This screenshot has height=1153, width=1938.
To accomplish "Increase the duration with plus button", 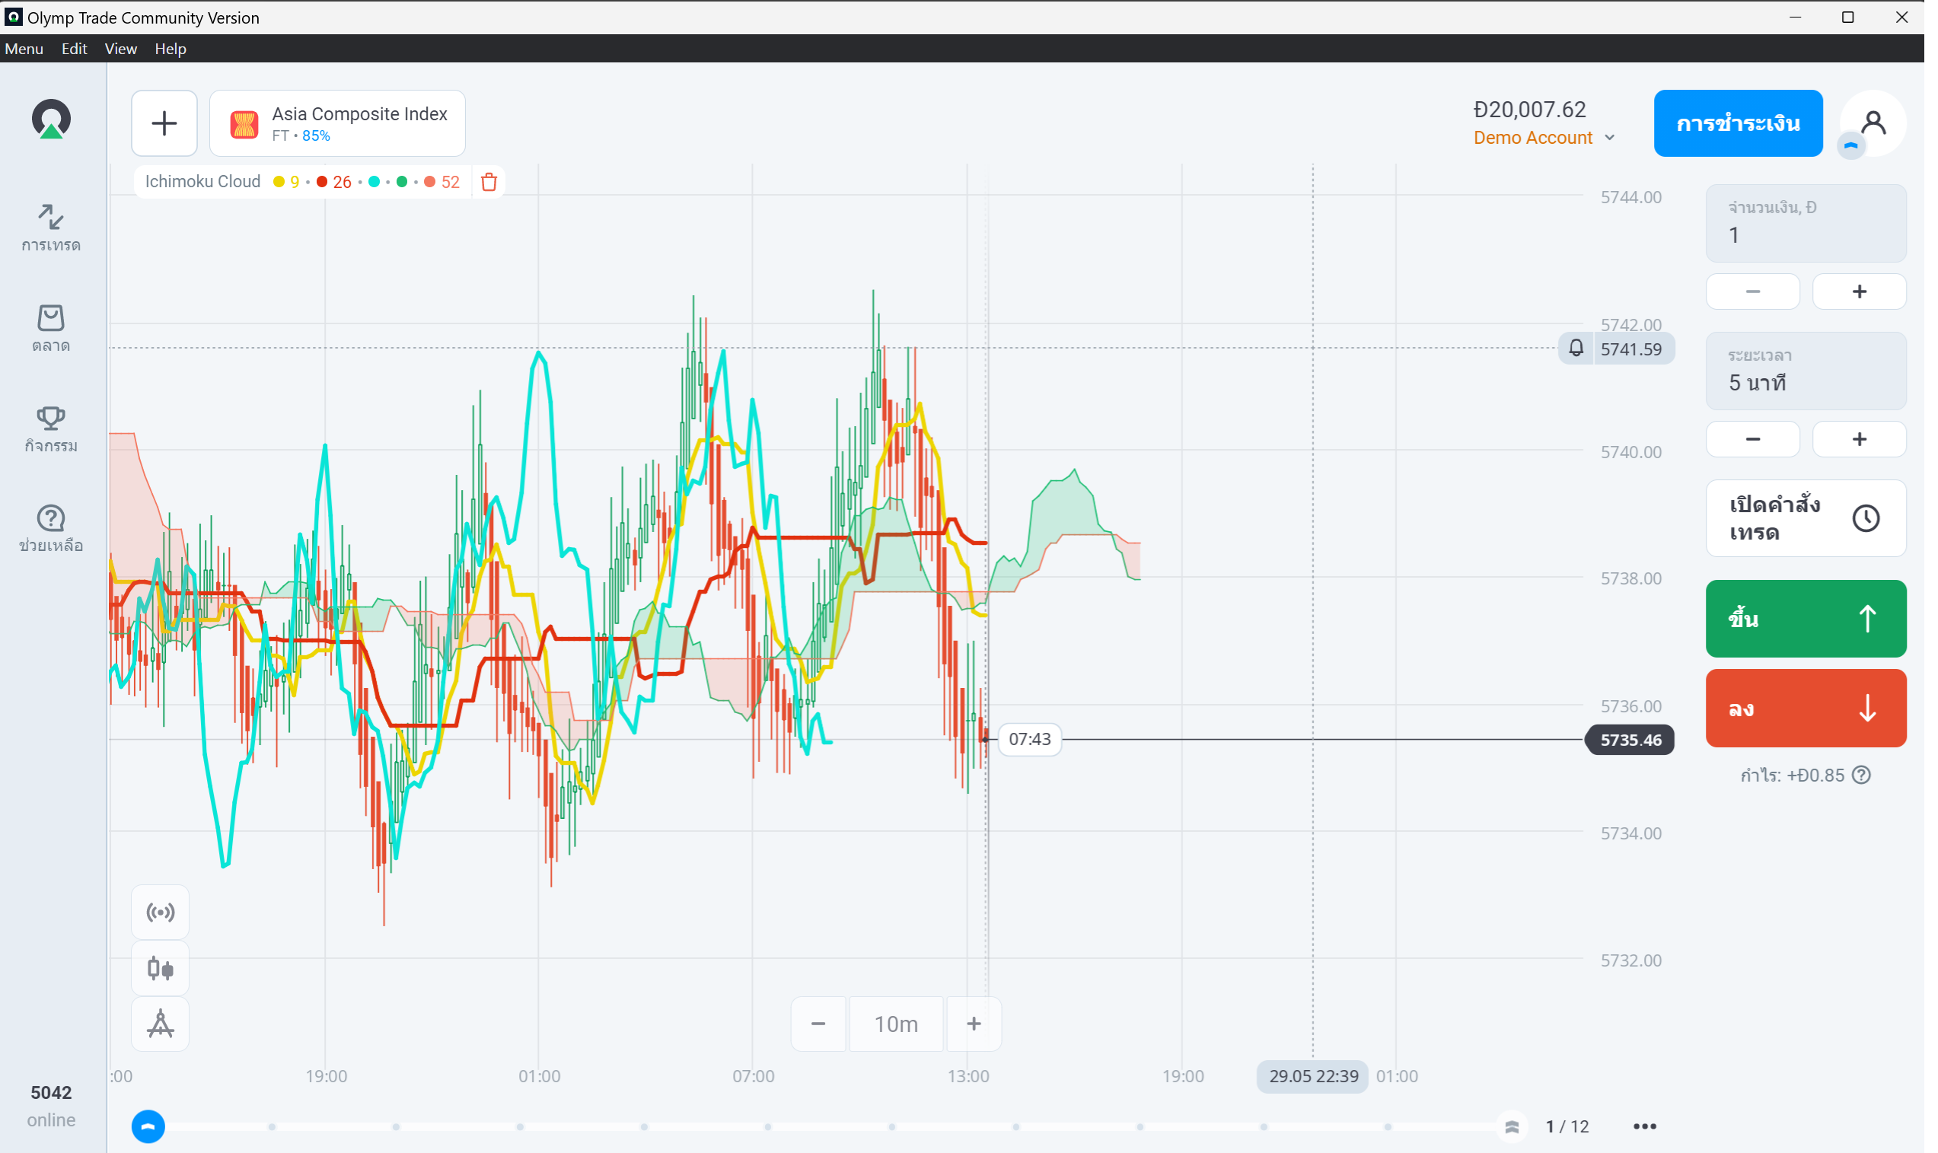I will point(1859,439).
